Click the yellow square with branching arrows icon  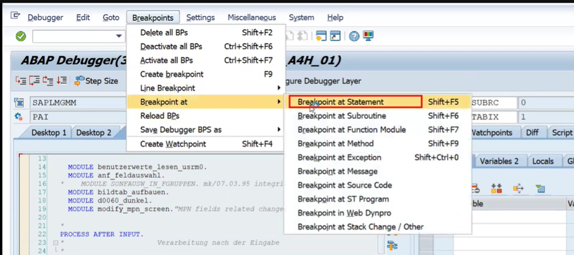pos(518,188)
